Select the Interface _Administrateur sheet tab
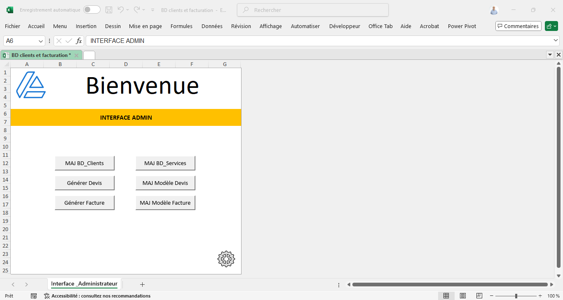The image size is (563, 300). coord(84,284)
